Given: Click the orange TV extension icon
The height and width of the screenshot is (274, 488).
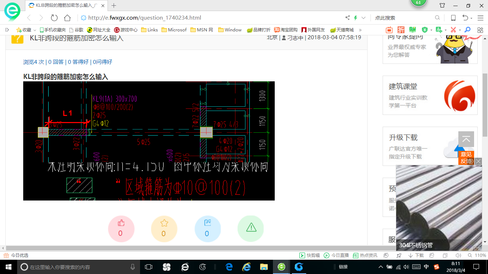Looking at the screenshot, I should click(x=389, y=30).
